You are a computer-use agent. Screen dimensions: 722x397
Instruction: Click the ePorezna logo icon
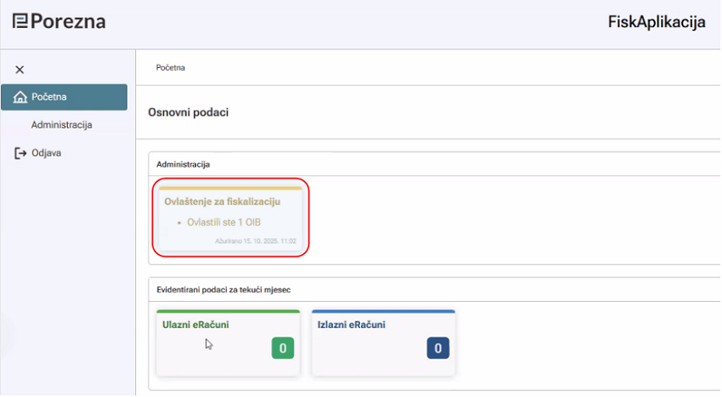[x=20, y=21]
